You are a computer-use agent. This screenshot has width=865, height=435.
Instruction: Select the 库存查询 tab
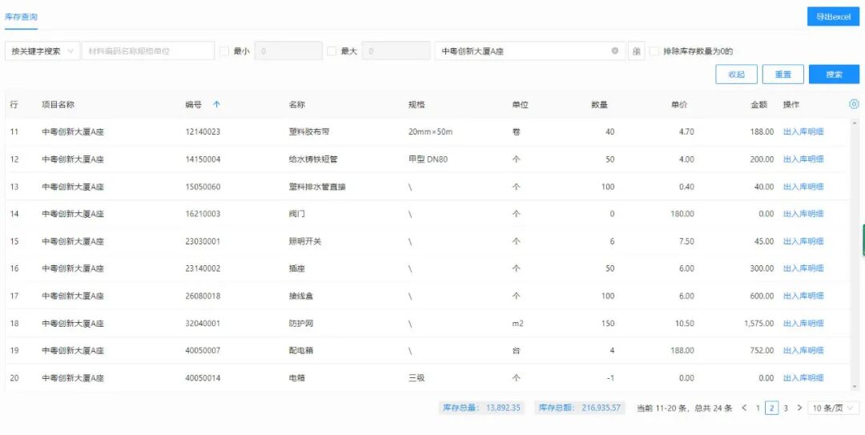point(22,17)
